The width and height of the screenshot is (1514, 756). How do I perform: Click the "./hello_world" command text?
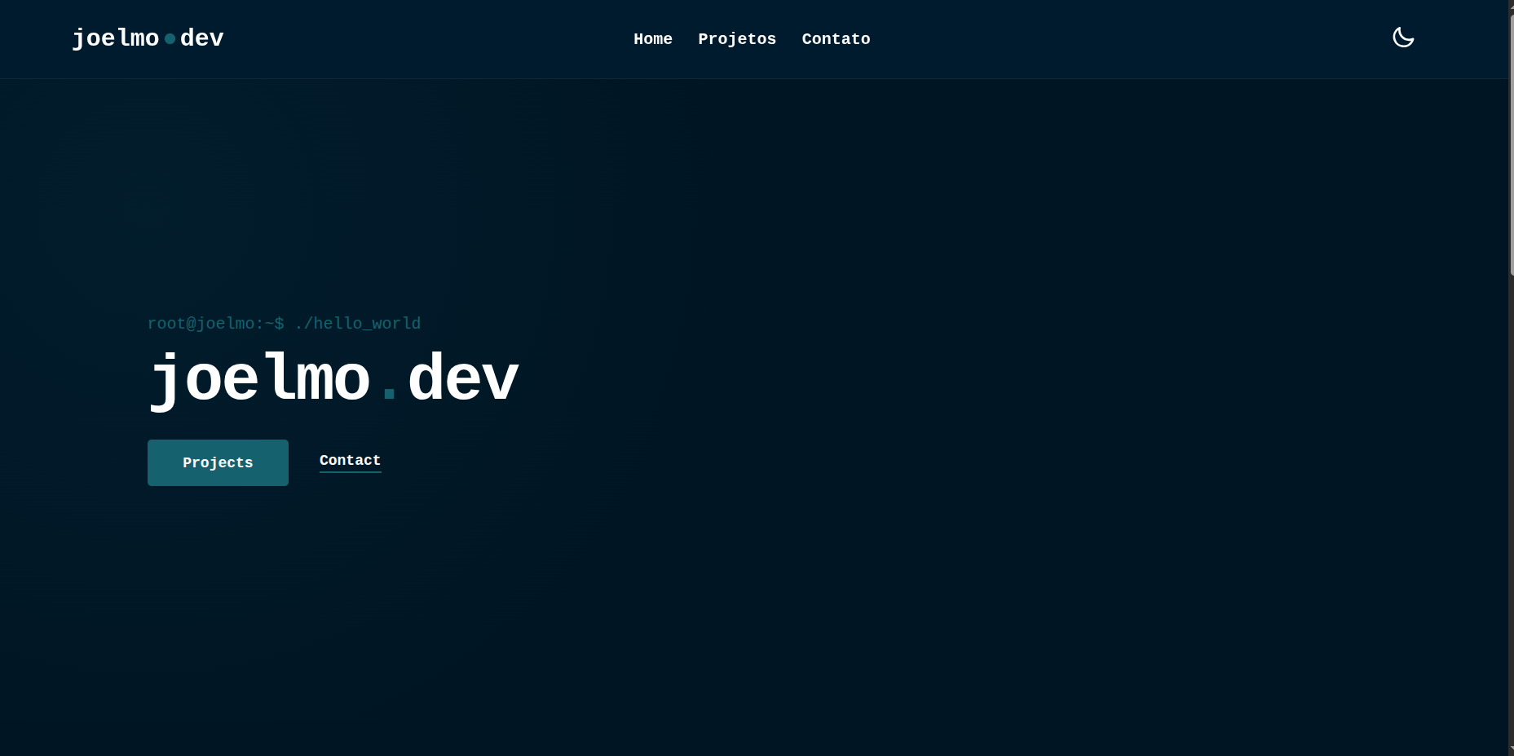[358, 324]
